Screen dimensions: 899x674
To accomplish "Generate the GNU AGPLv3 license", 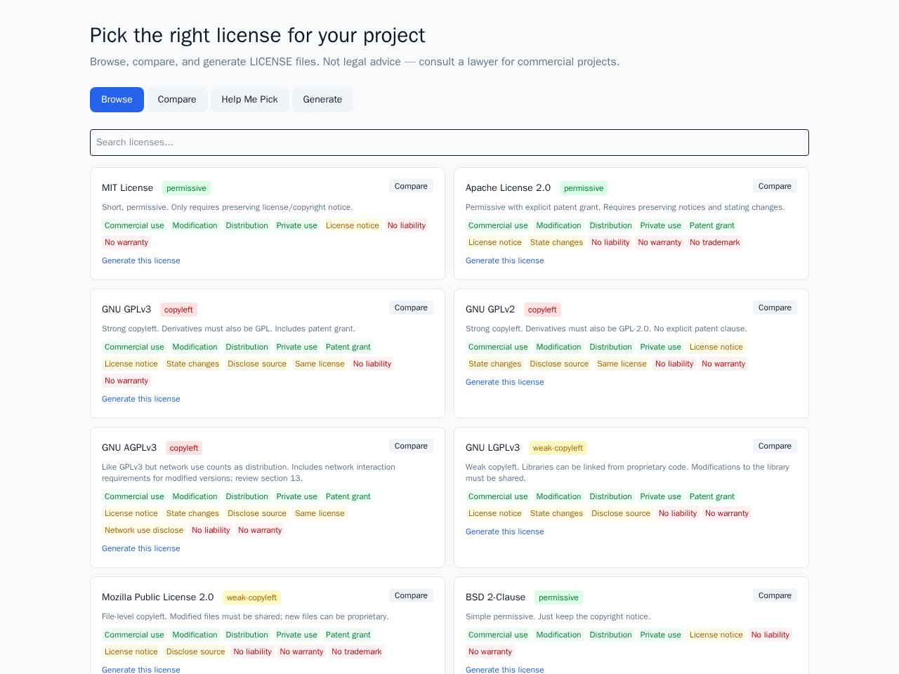I will pyautogui.click(x=141, y=548).
